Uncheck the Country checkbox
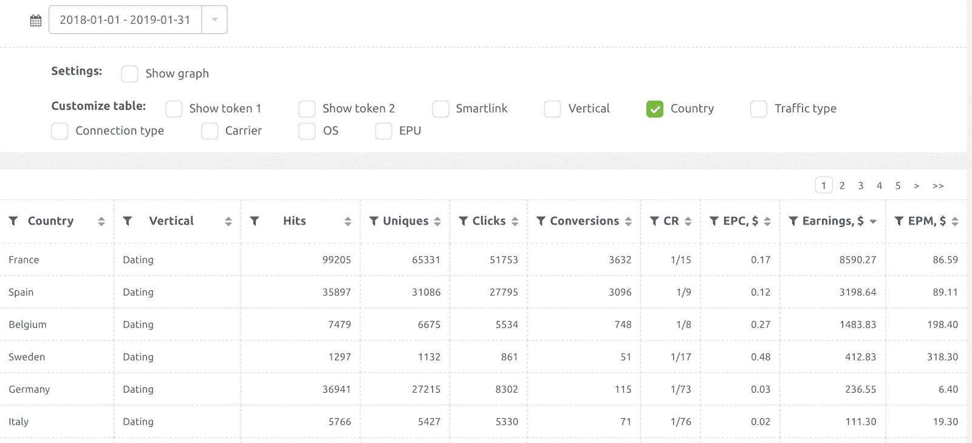972x443 pixels. point(654,109)
